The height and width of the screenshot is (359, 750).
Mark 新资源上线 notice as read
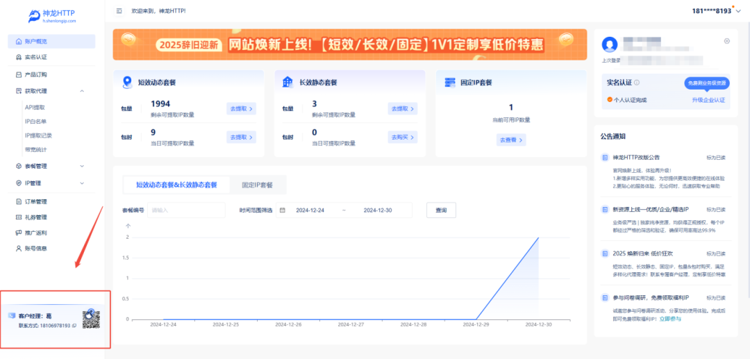click(716, 210)
